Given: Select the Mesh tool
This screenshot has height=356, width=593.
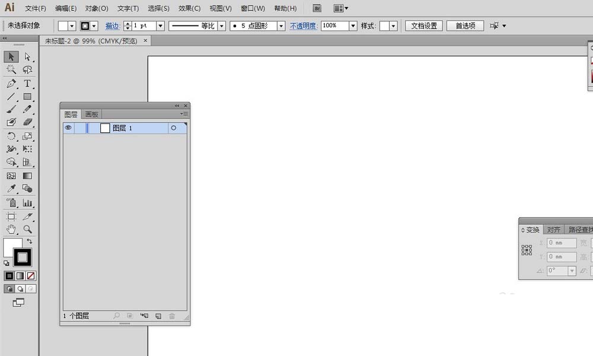Looking at the screenshot, I should tap(11, 176).
